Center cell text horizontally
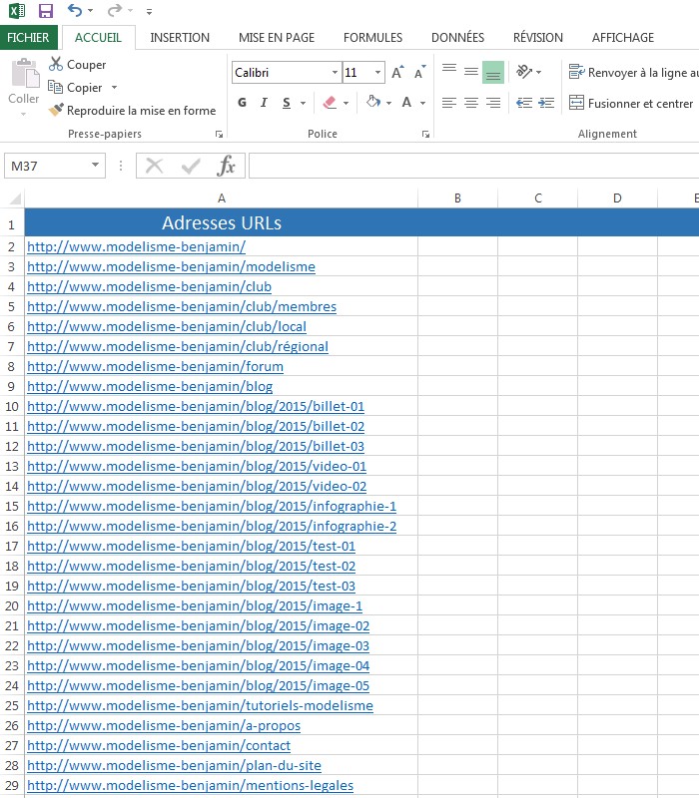 471,103
